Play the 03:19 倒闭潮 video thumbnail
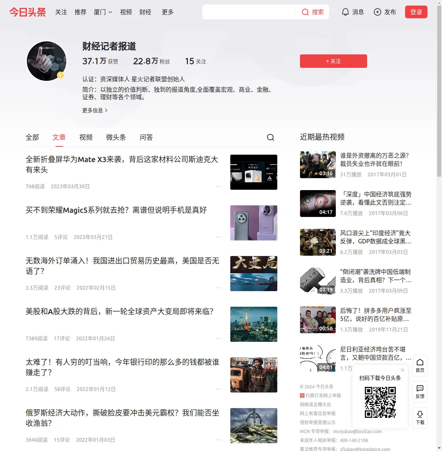Viewport: 442px width, 451px height. click(318, 281)
